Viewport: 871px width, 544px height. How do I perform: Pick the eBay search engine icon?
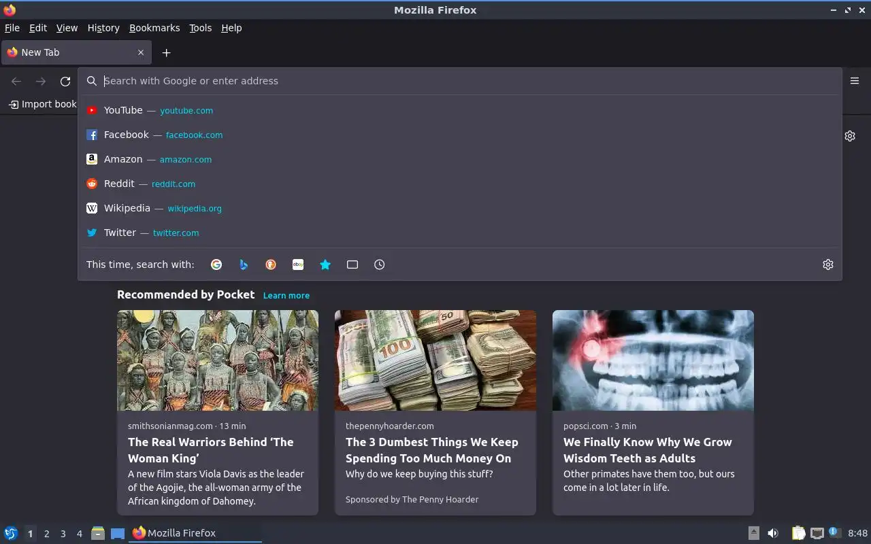coord(298,265)
